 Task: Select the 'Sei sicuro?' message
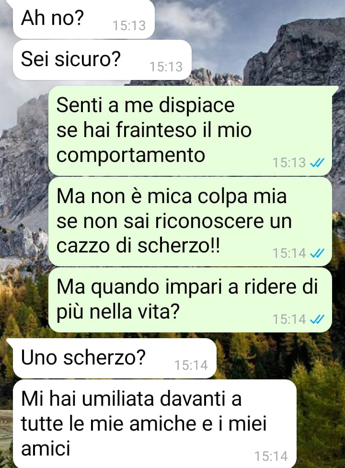(102, 60)
